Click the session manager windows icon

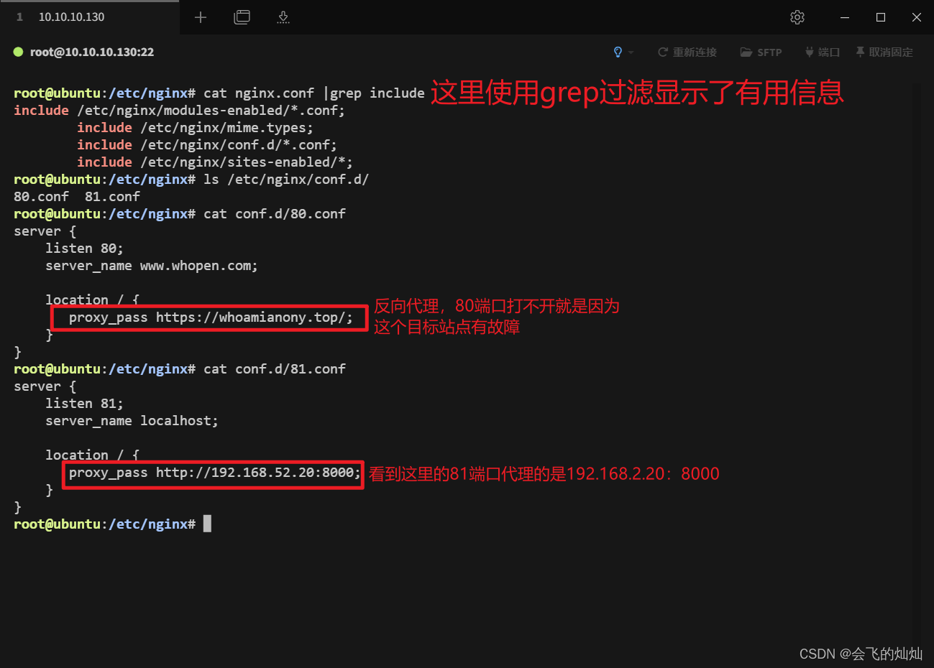coord(242,17)
